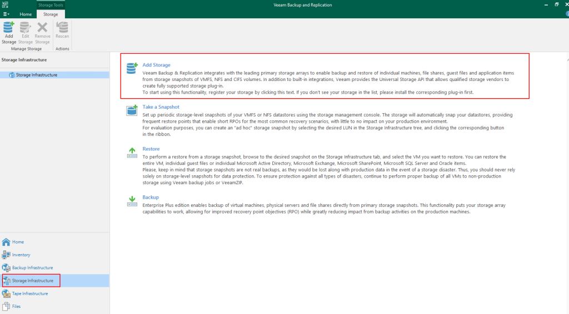Click the Storage Infrastructure pane header
The width and height of the screenshot is (569, 314).
24,60
